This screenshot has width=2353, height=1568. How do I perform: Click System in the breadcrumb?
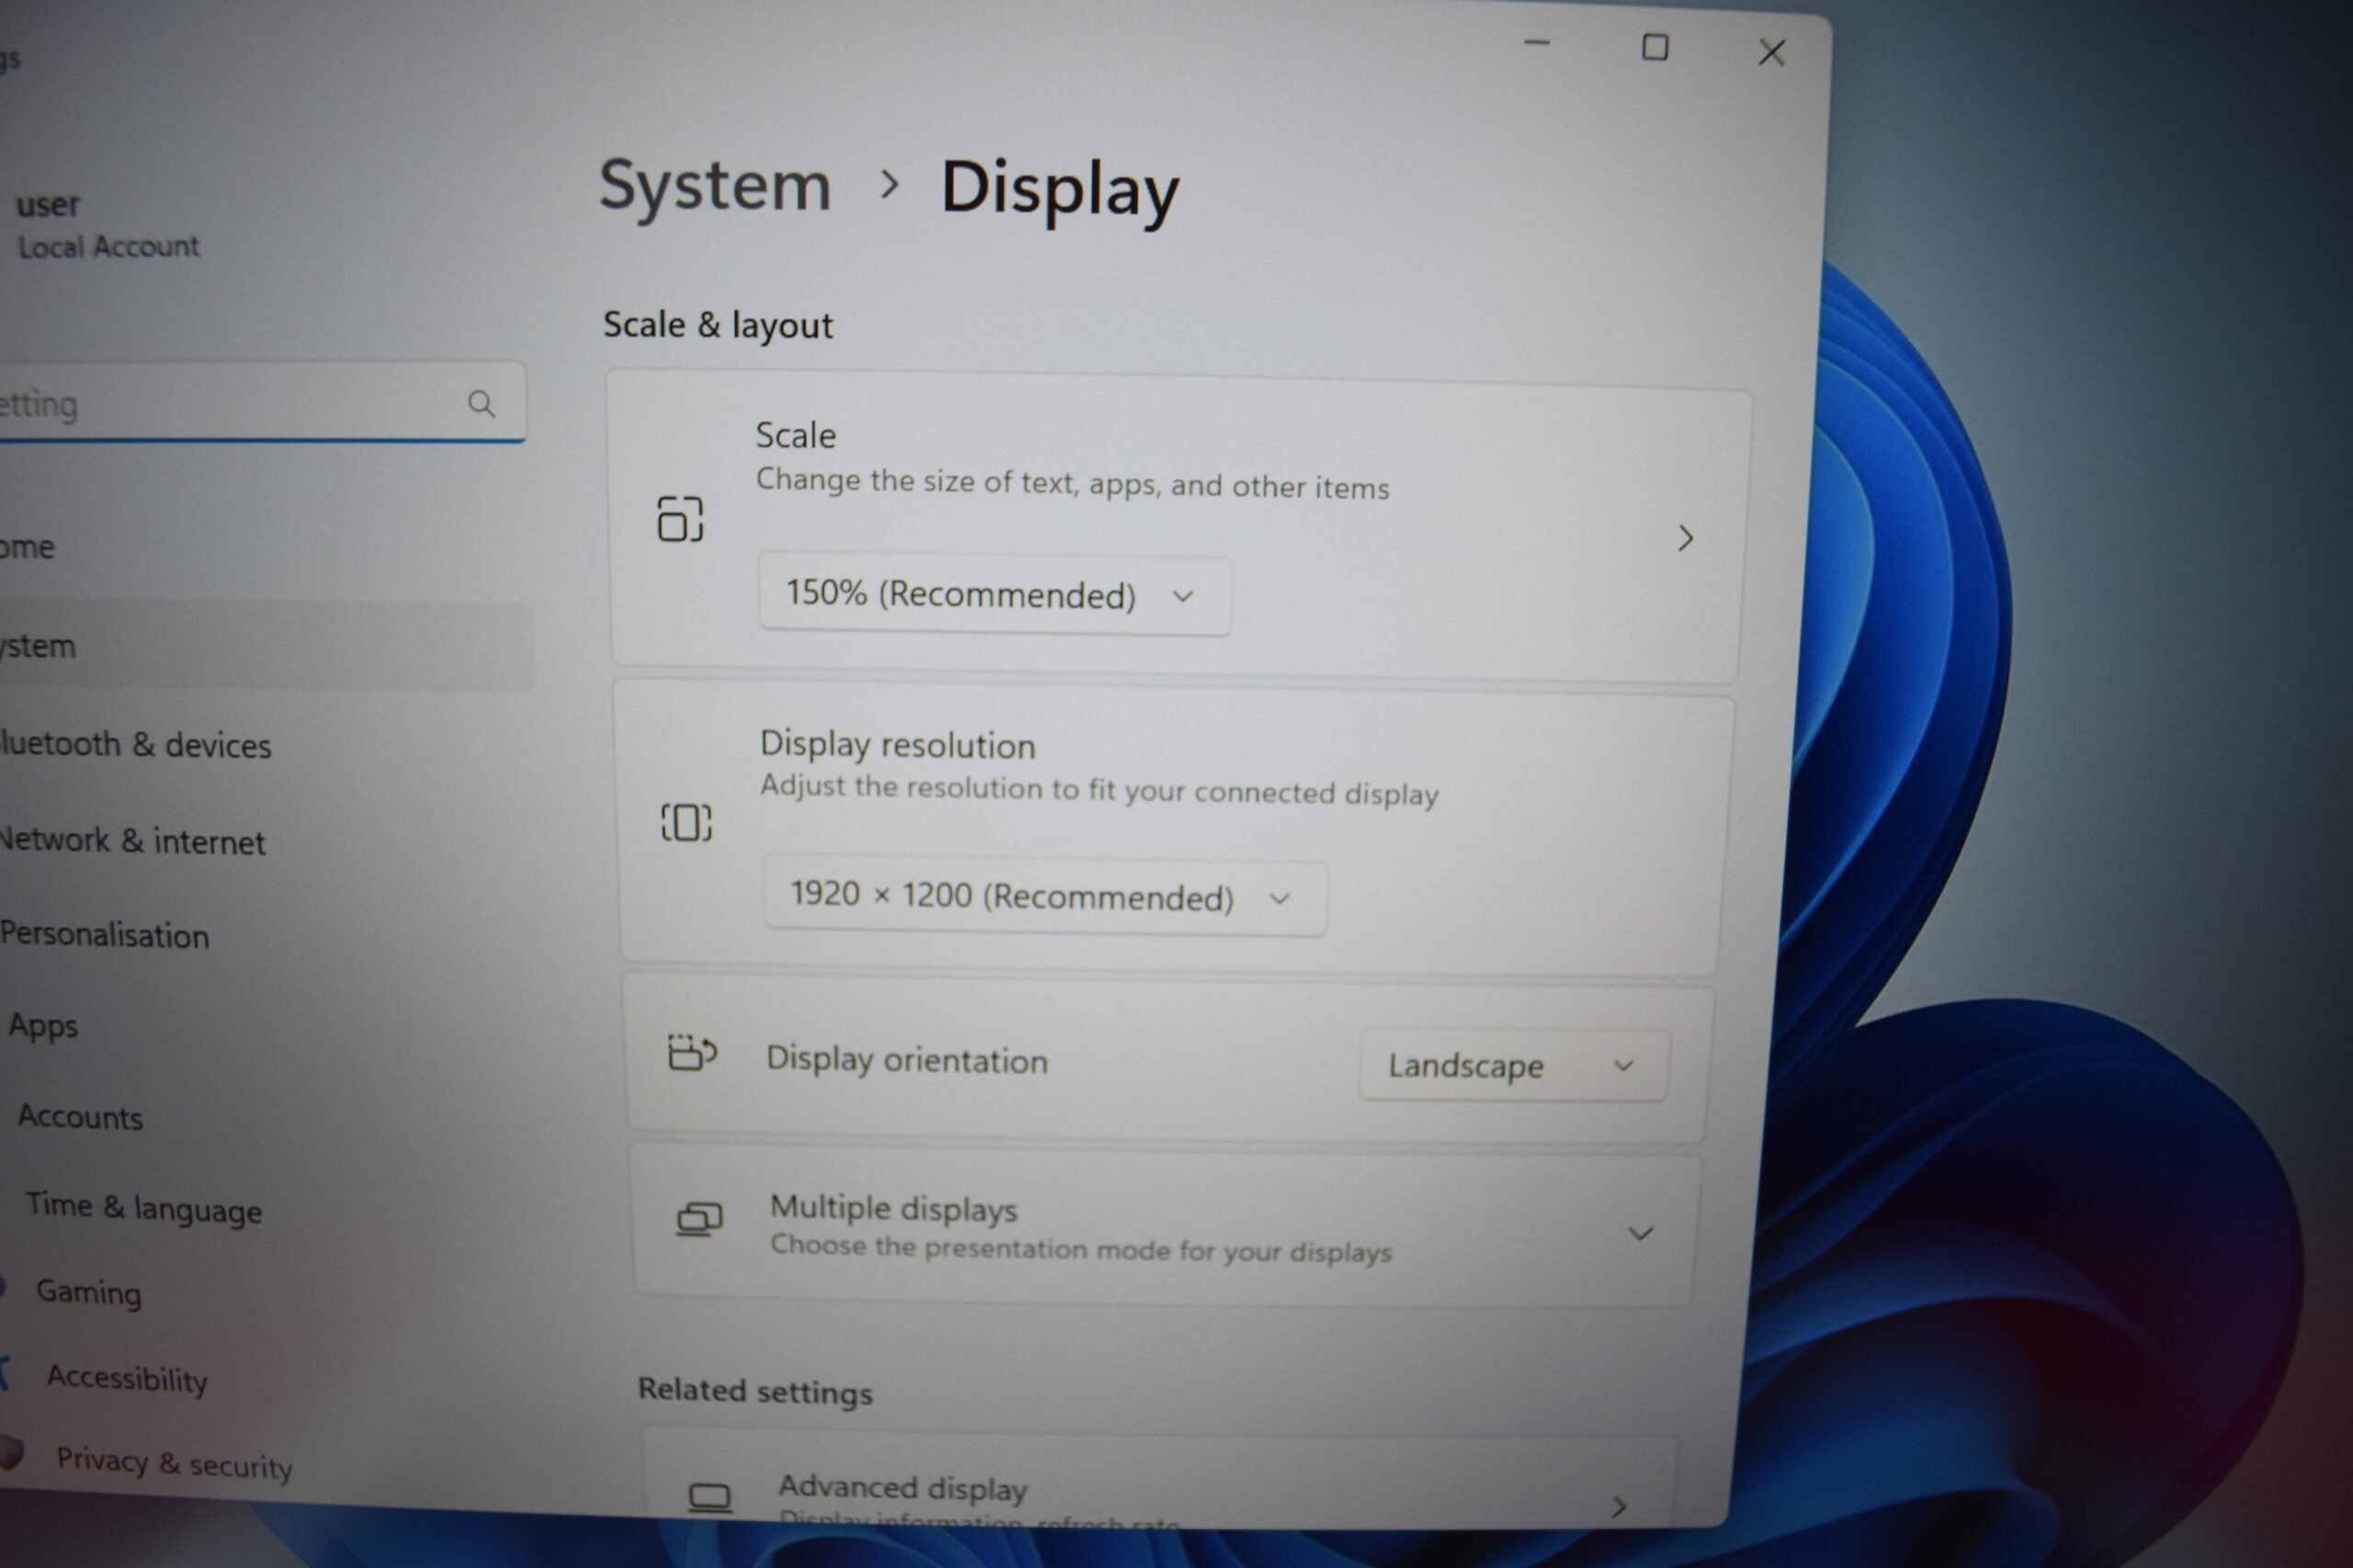click(715, 186)
